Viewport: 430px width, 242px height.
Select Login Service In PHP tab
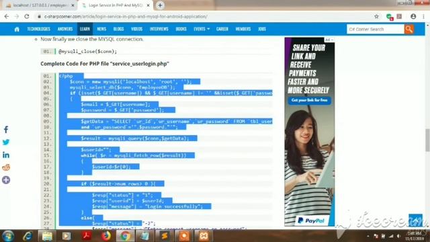pos(115,5)
